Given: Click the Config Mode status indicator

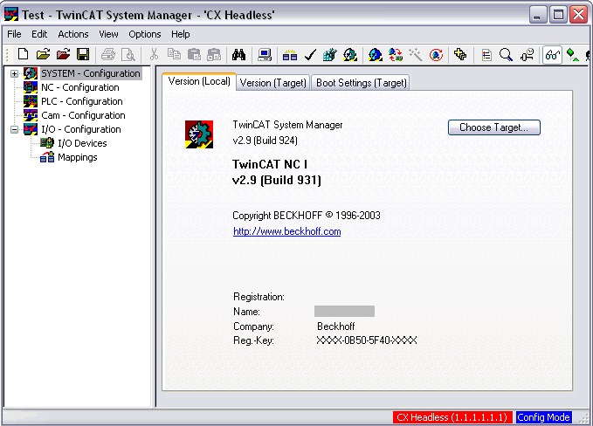Looking at the screenshot, I should pyautogui.click(x=543, y=417).
